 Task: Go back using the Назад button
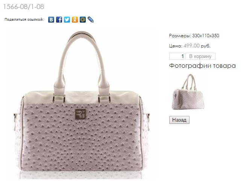point(179,120)
